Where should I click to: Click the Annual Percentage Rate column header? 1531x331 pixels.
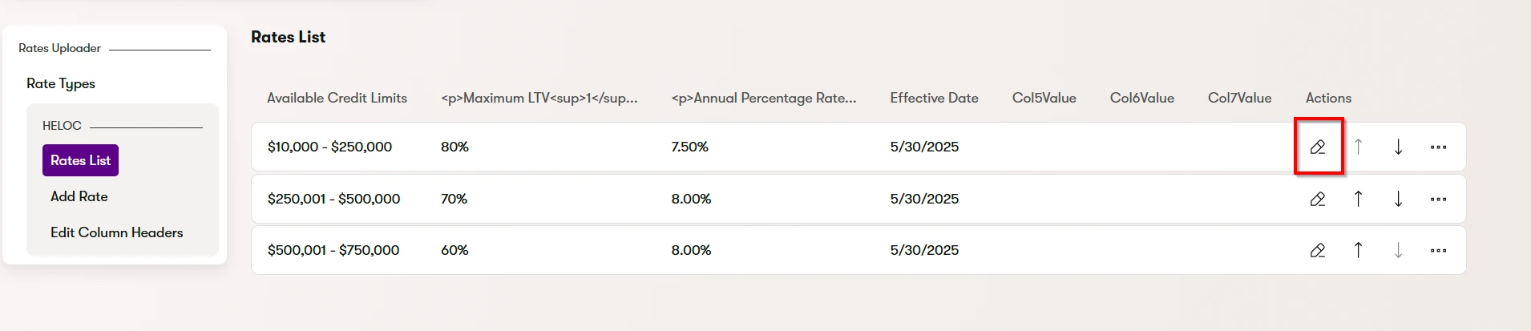tap(763, 98)
